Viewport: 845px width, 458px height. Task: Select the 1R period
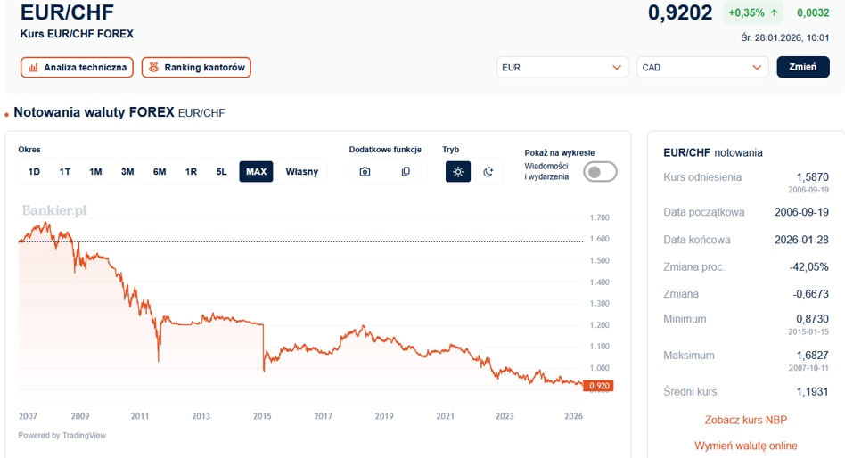point(191,172)
